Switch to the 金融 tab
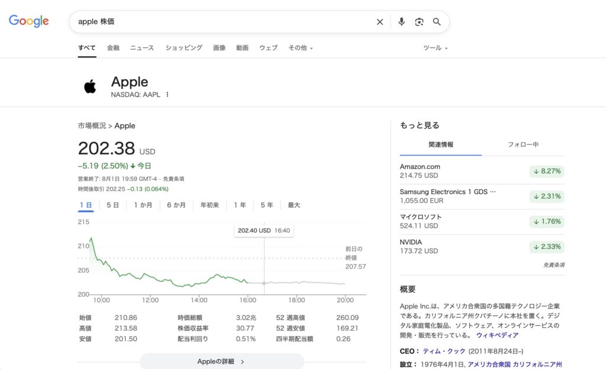This screenshot has width=606, height=369. coord(113,48)
